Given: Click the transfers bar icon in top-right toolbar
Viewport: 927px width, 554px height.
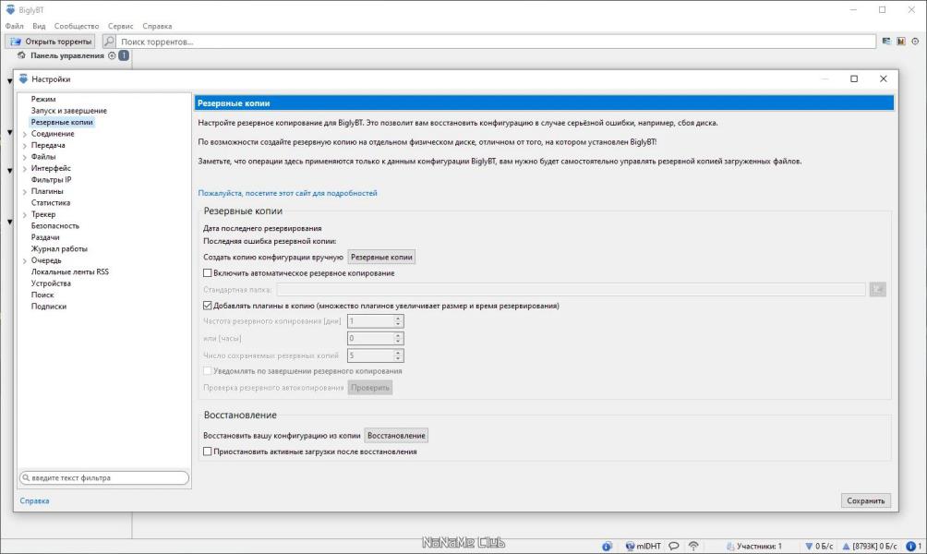Looking at the screenshot, I should click(886, 42).
